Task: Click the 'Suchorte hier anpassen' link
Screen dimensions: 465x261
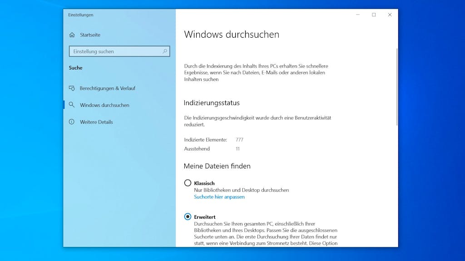Action: tap(219, 197)
